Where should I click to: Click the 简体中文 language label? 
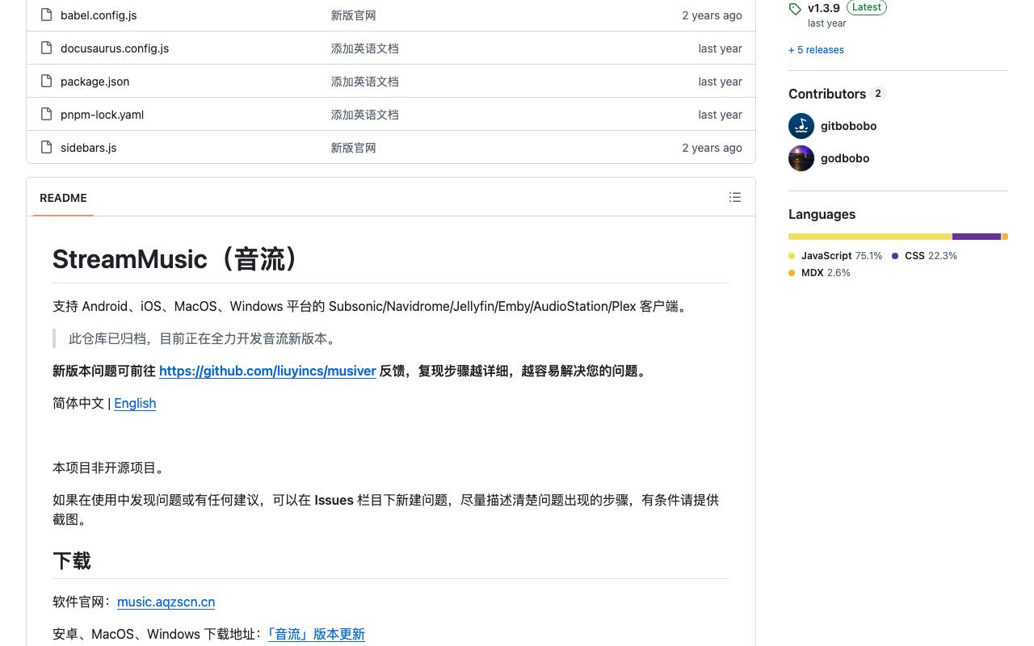pyautogui.click(x=78, y=404)
